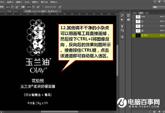Collapse the second dock column arrows
This screenshot has width=165, height=113.
[x=130, y=11]
